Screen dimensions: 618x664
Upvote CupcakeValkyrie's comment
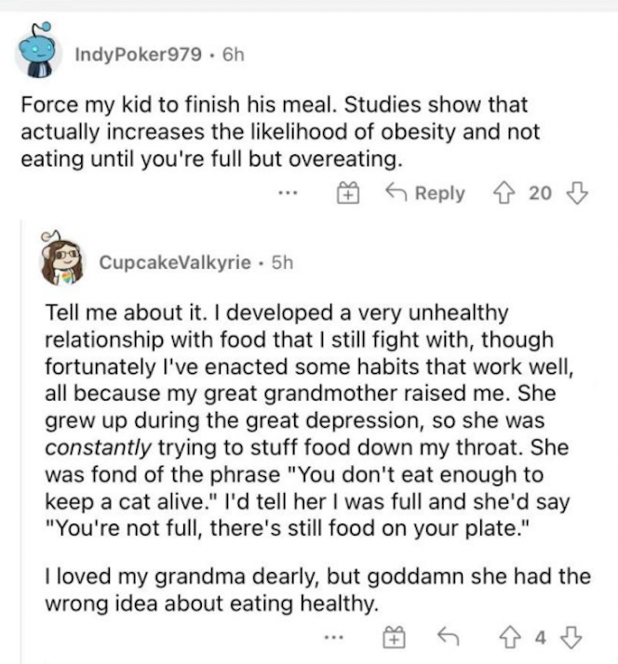pos(510,637)
